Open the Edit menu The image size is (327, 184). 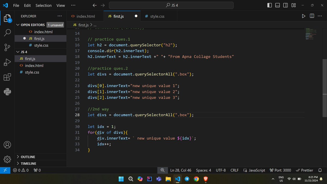point(27,5)
